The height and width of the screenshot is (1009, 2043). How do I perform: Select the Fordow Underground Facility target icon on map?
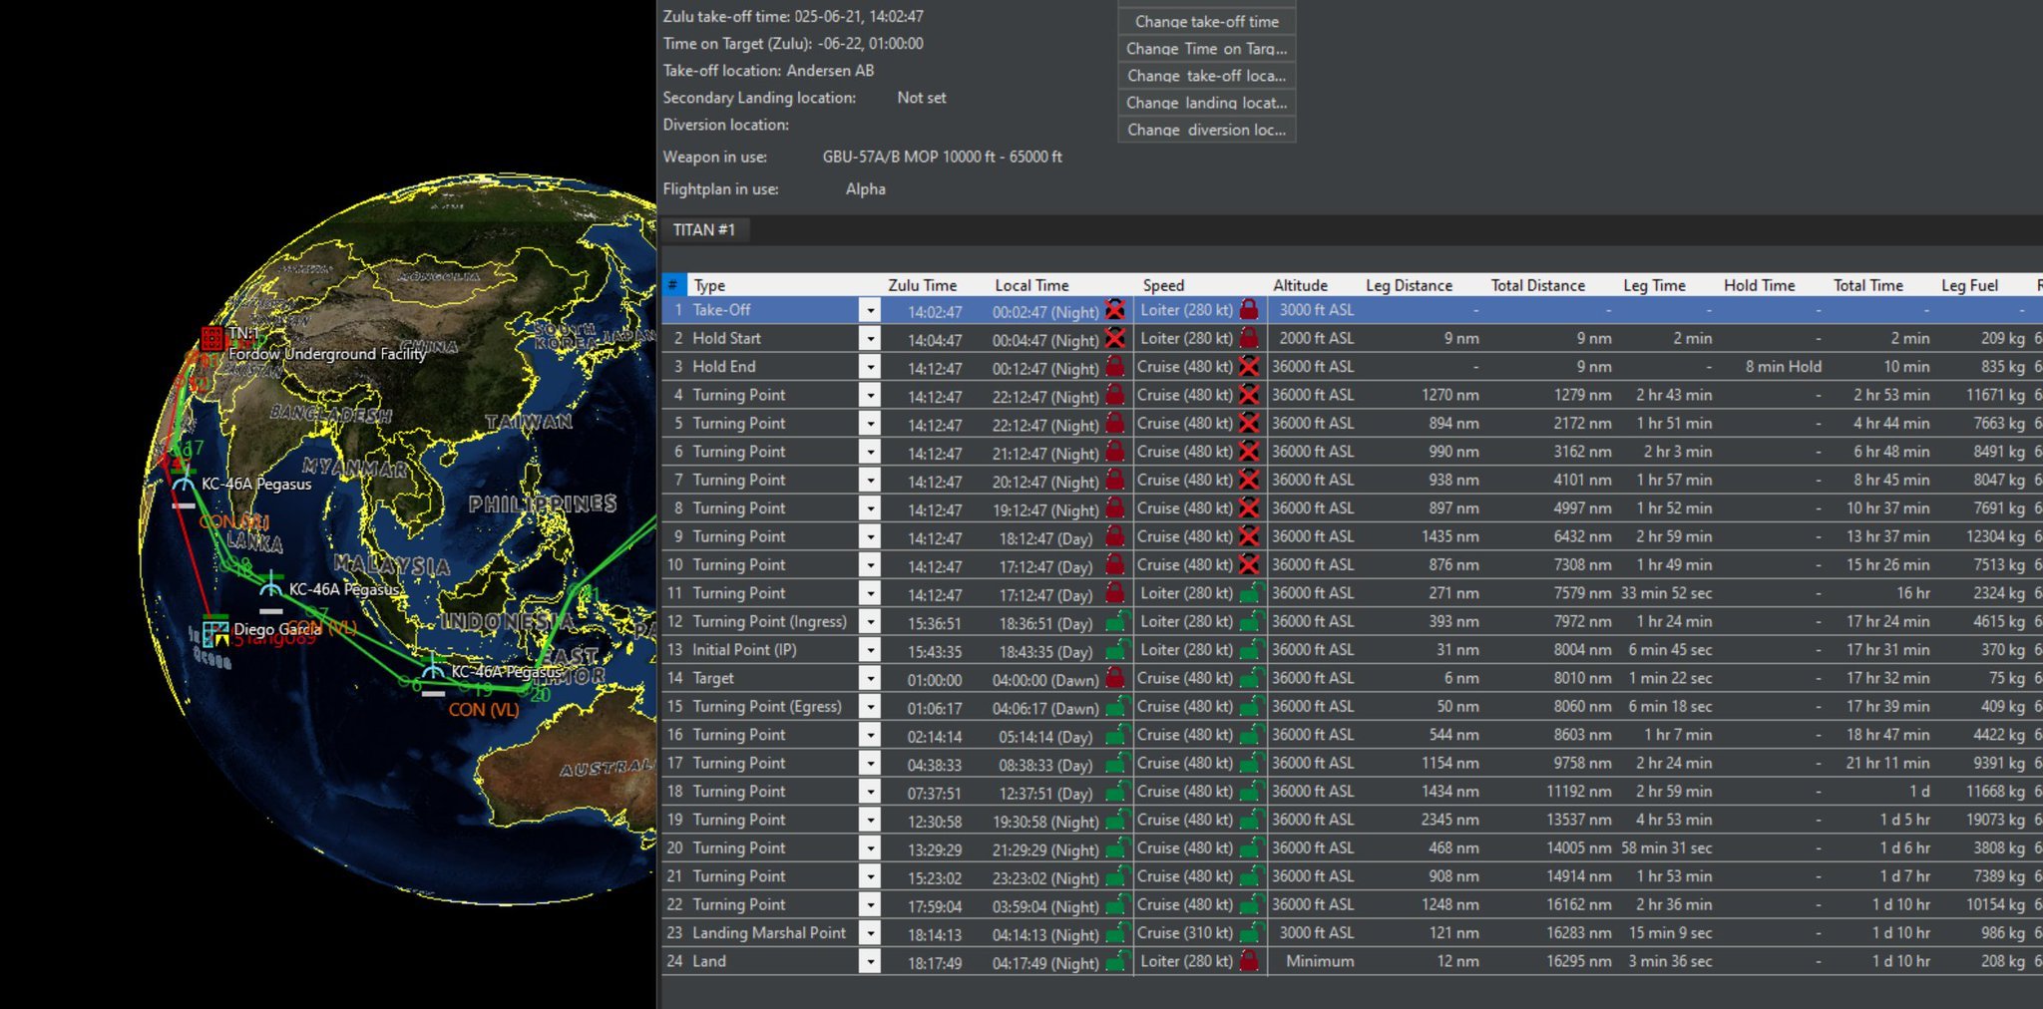pyautogui.click(x=211, y=338)
